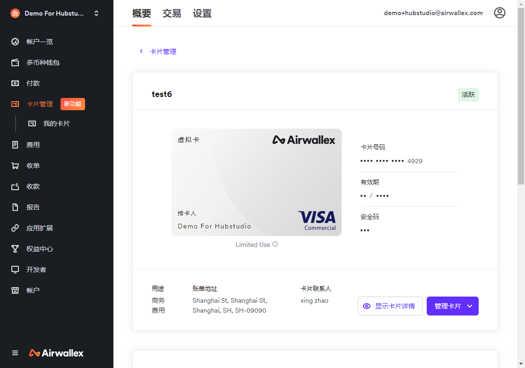Viewport: 525px width, 368px height.
Task: Click the 帐户一览 dashboard icon
Action: 15,42
